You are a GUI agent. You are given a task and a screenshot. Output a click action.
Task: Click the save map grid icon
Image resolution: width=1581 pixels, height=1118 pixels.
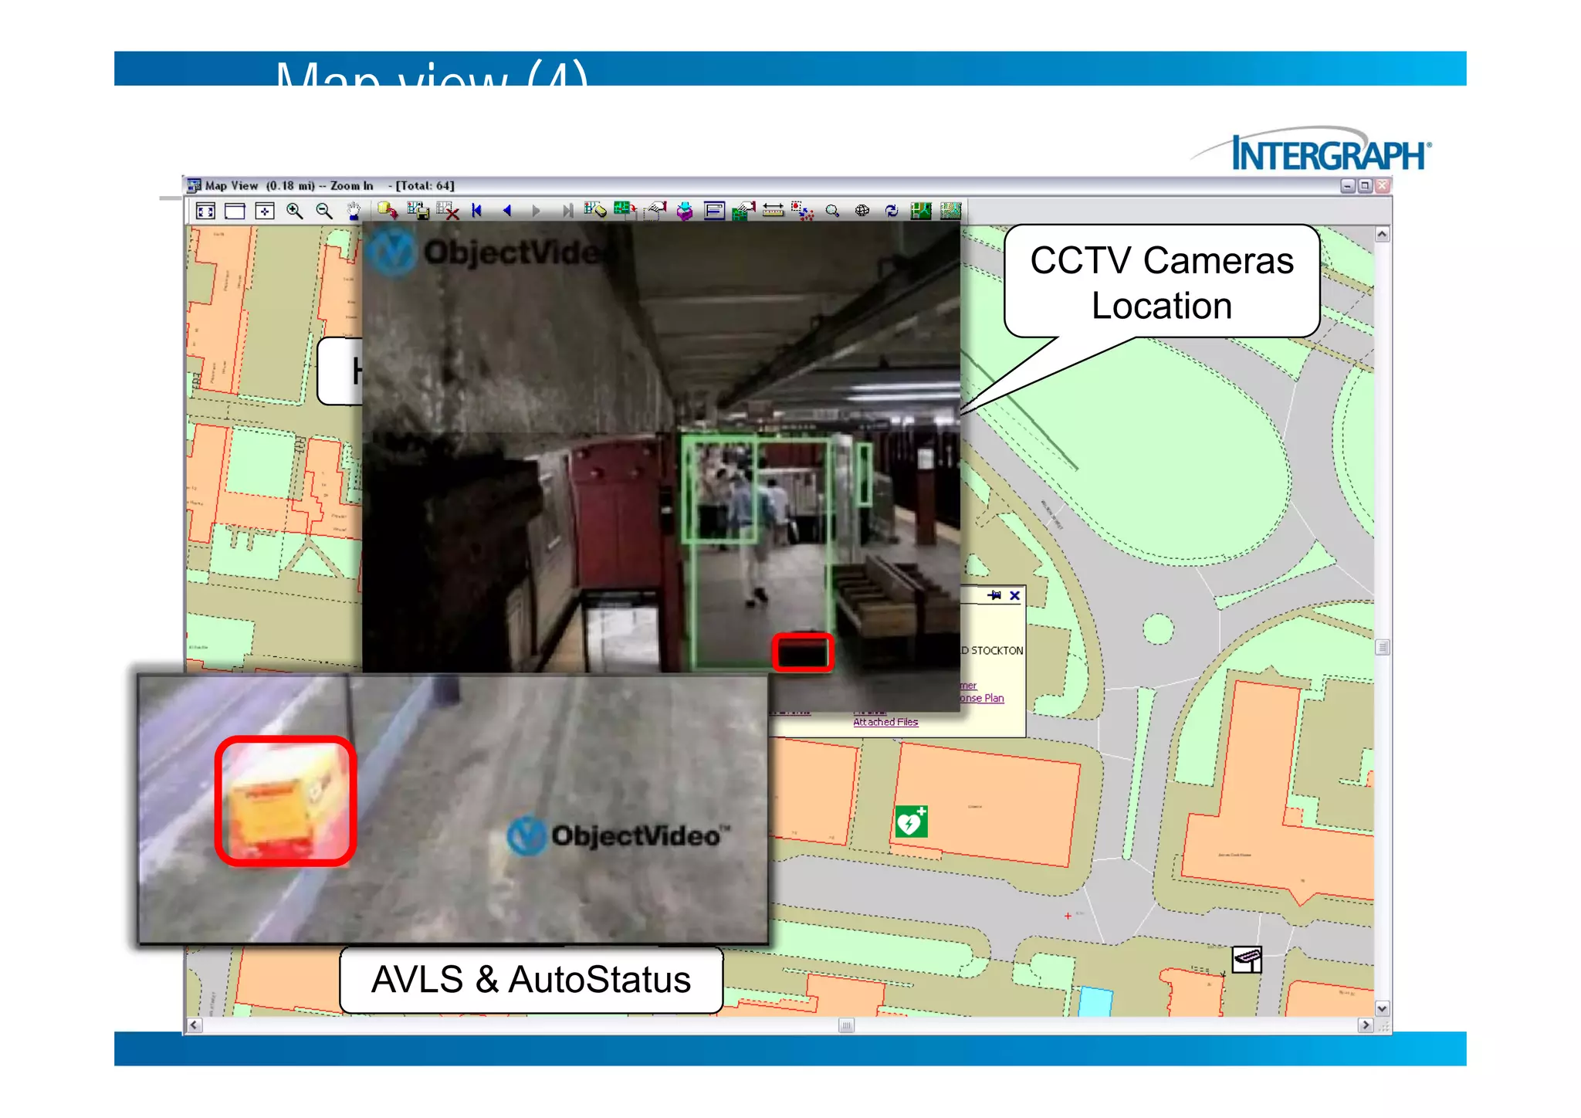pyautogui.click(x=418, y=210)
